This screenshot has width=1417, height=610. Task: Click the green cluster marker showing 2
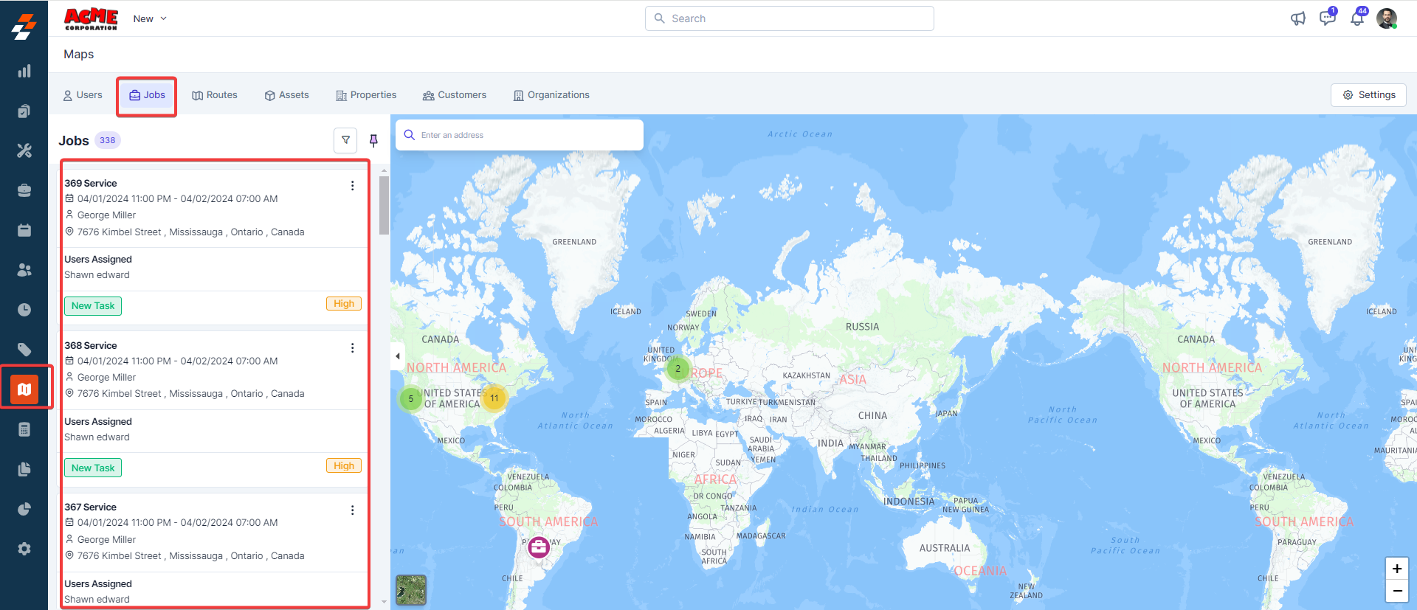click(678, 369)
